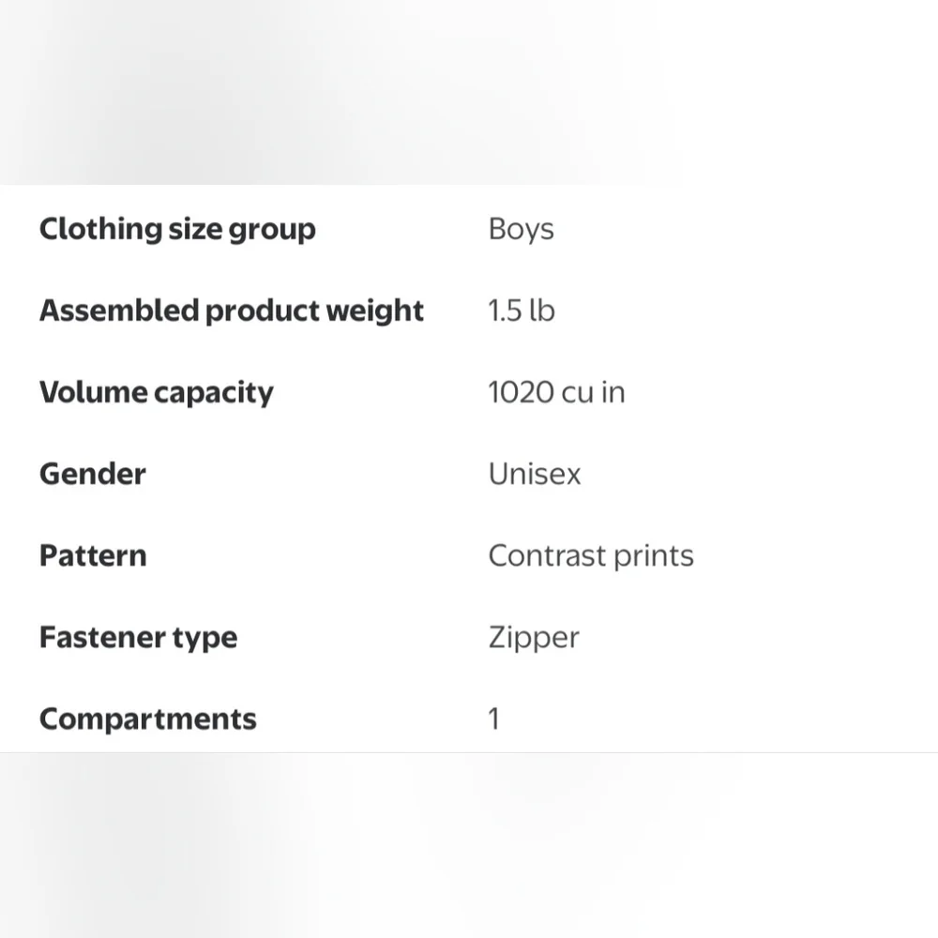
Task: Select the compartments count value '1'
Action: [x=494, y=719]
